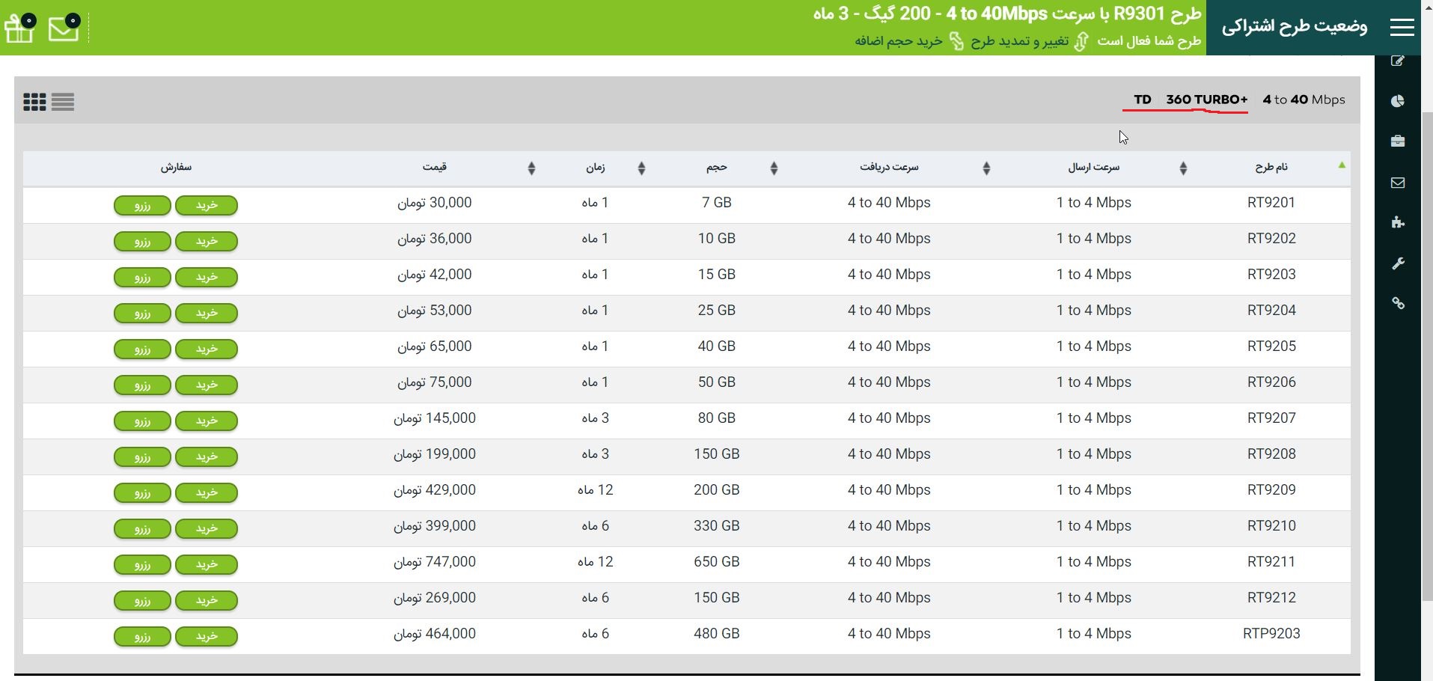This screenshot has height=681, width=1433.
Task: Select the TD tab
Action: click(1143, 100)
